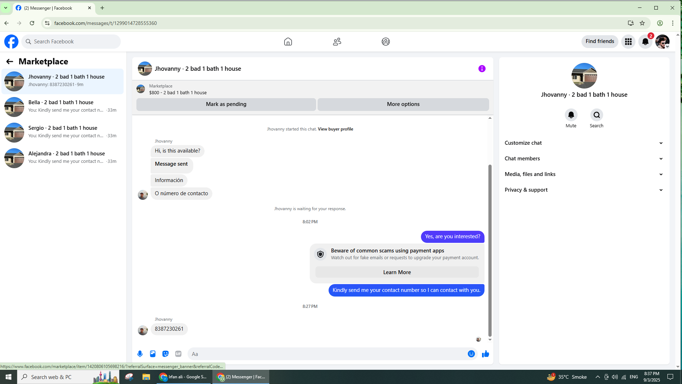
Task: Go to the Facebook Home feed icon
Action: click(288, 42)
